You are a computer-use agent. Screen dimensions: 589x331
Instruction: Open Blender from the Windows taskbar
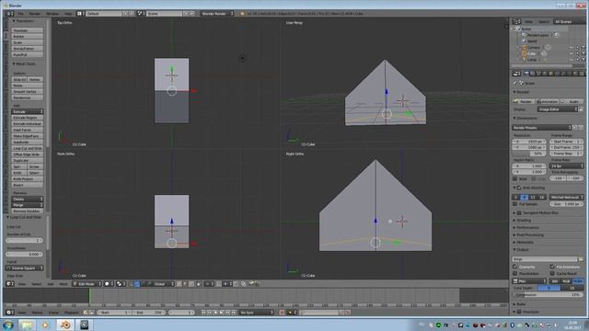click(65, 325)
